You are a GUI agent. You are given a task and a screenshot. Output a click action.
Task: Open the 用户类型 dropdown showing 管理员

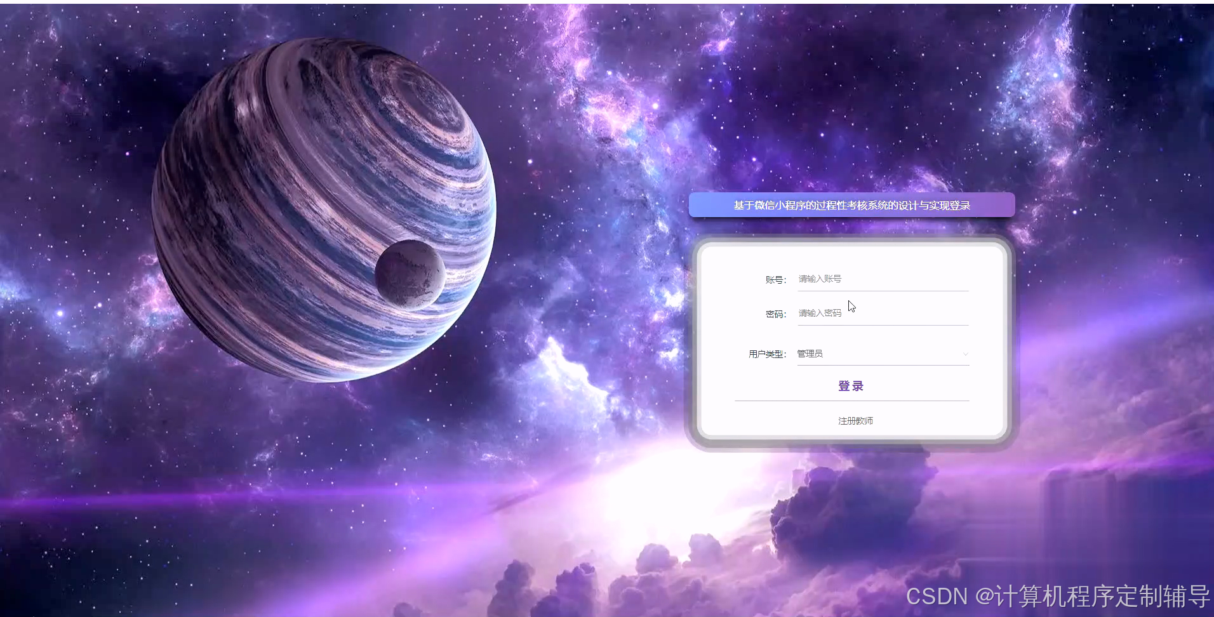883,354
